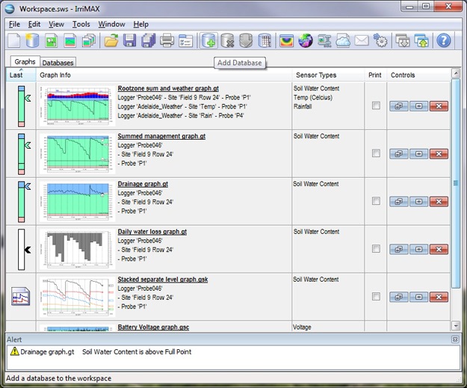Save the workspace with floppy disk icon

pyautogui.click(x=129, y=40)
